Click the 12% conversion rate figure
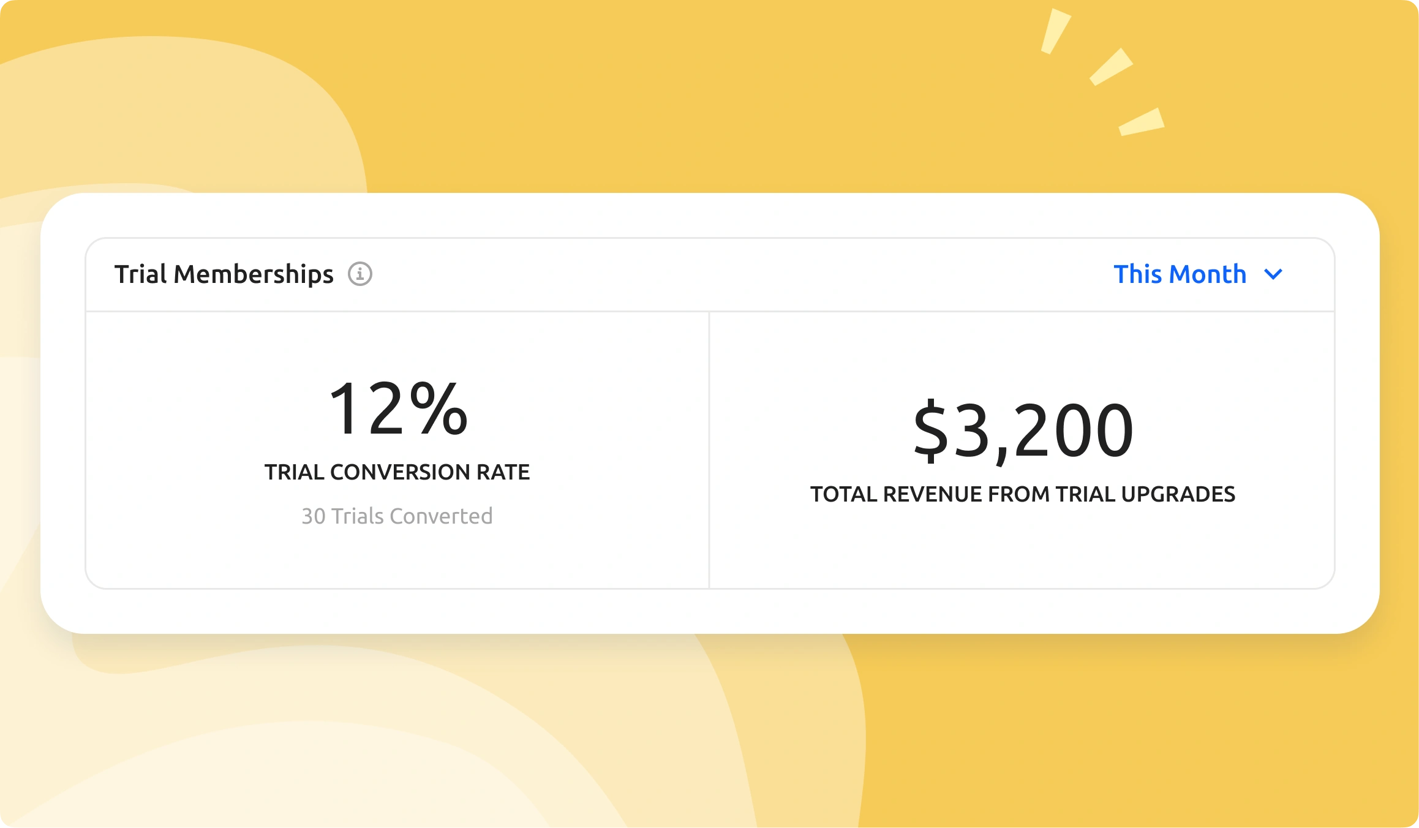Viewport: 1419px width, 828px height. coord(397,408)
